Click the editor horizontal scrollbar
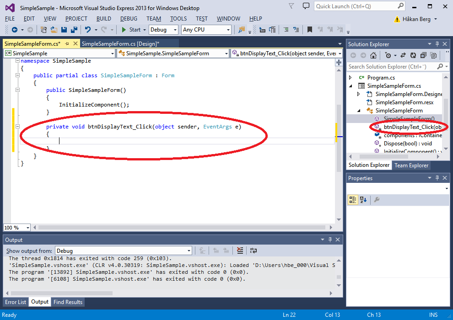The height and width of the screenshot is (320, 453). 183,227
